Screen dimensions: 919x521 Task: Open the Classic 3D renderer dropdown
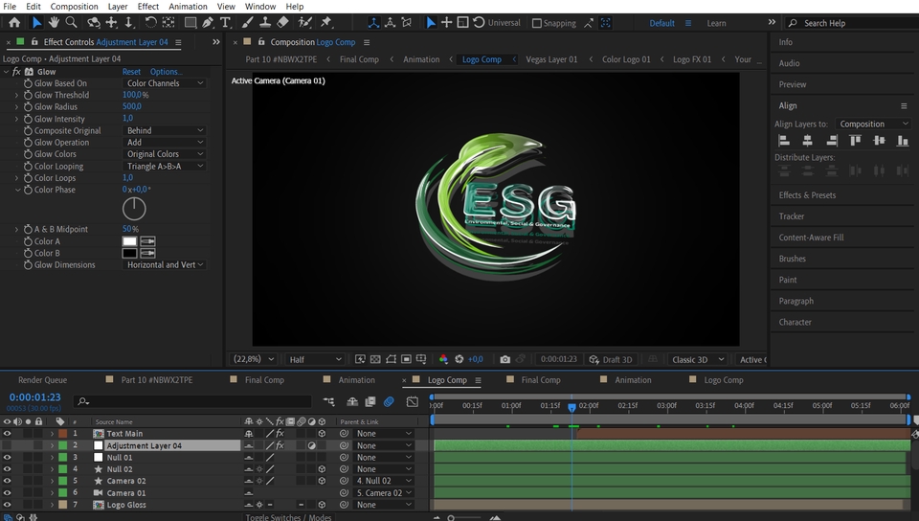tap(698, 359)
